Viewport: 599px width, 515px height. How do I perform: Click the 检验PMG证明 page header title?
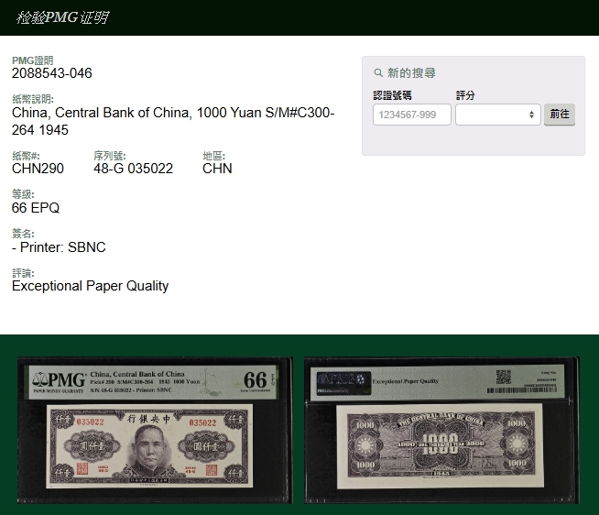62,17
